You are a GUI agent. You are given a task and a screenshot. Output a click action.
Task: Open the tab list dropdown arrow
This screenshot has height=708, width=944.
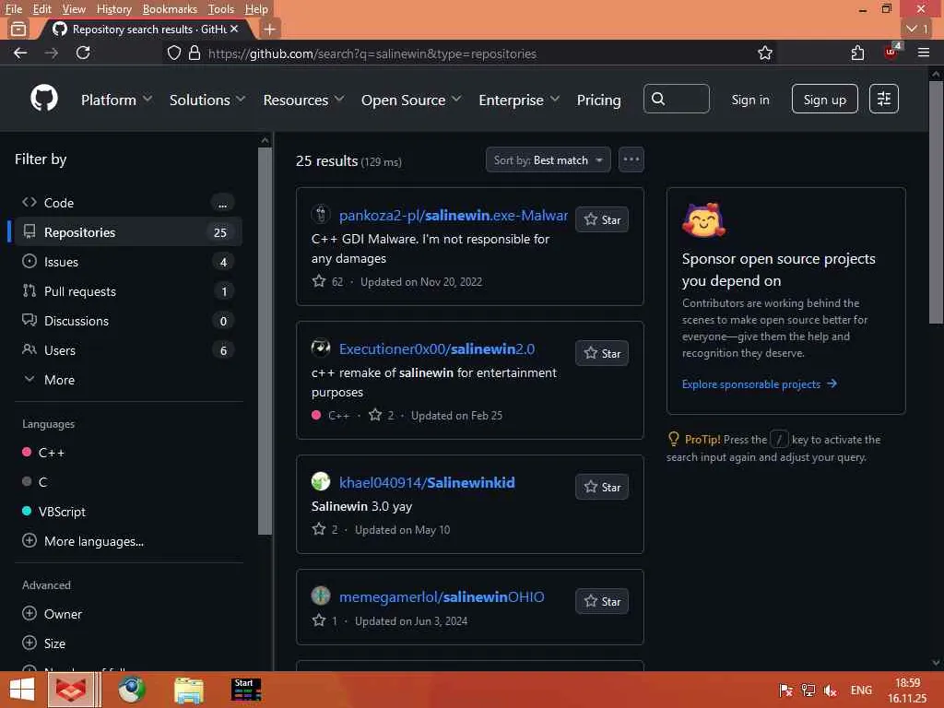917,29
